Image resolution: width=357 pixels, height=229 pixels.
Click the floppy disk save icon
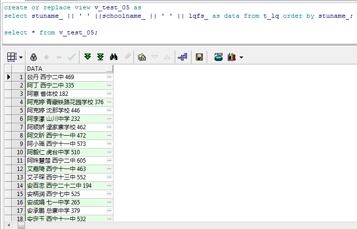click(x=199, y=57)
